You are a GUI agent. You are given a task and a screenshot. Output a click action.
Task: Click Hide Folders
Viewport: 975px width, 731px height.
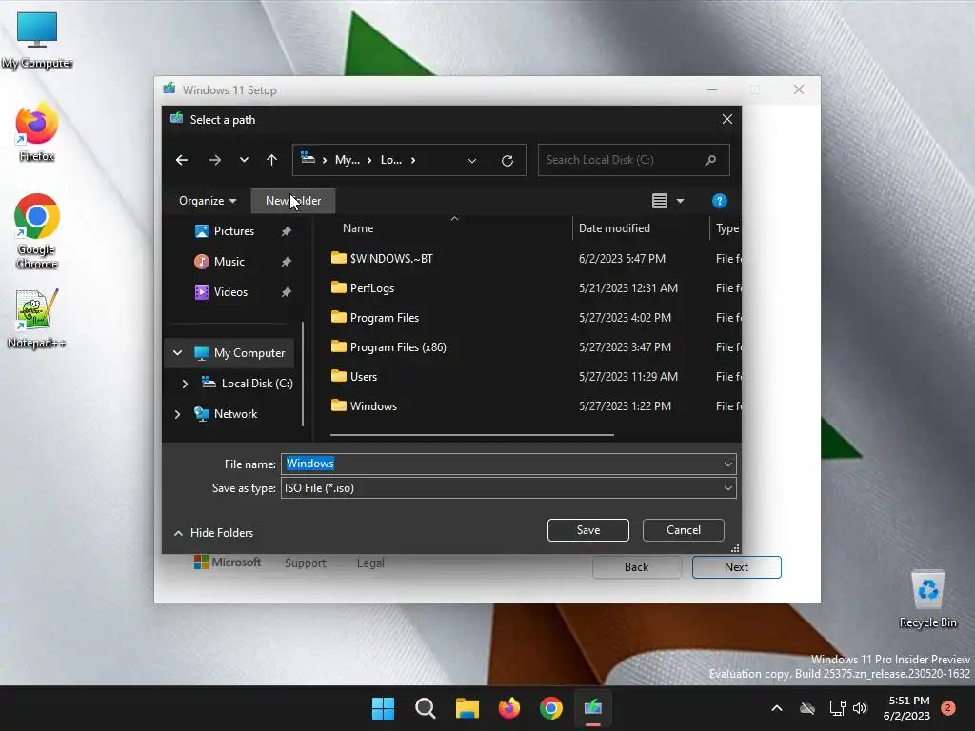[x=214, y=533]
